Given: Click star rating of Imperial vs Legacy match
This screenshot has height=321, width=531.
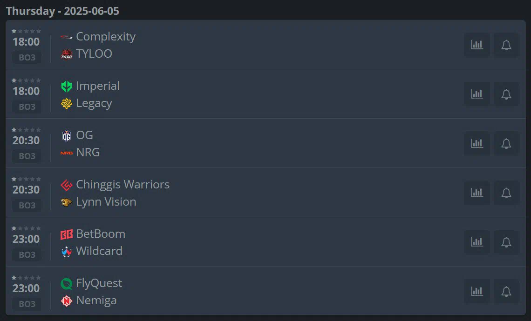Looking at the screenshot, I should 26,80.
